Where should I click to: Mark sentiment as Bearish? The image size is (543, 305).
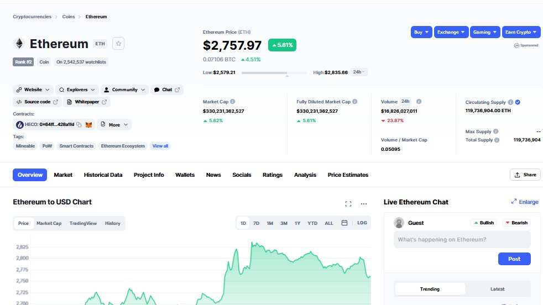click(x=516, y=223)
